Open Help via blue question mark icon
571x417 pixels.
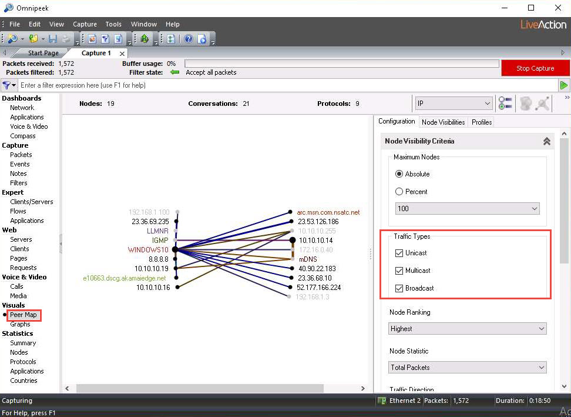coord(188,39)
